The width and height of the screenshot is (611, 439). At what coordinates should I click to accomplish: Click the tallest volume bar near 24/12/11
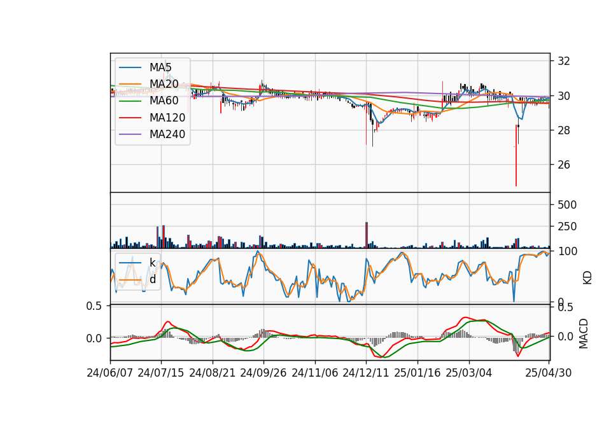tap(367, 235)
